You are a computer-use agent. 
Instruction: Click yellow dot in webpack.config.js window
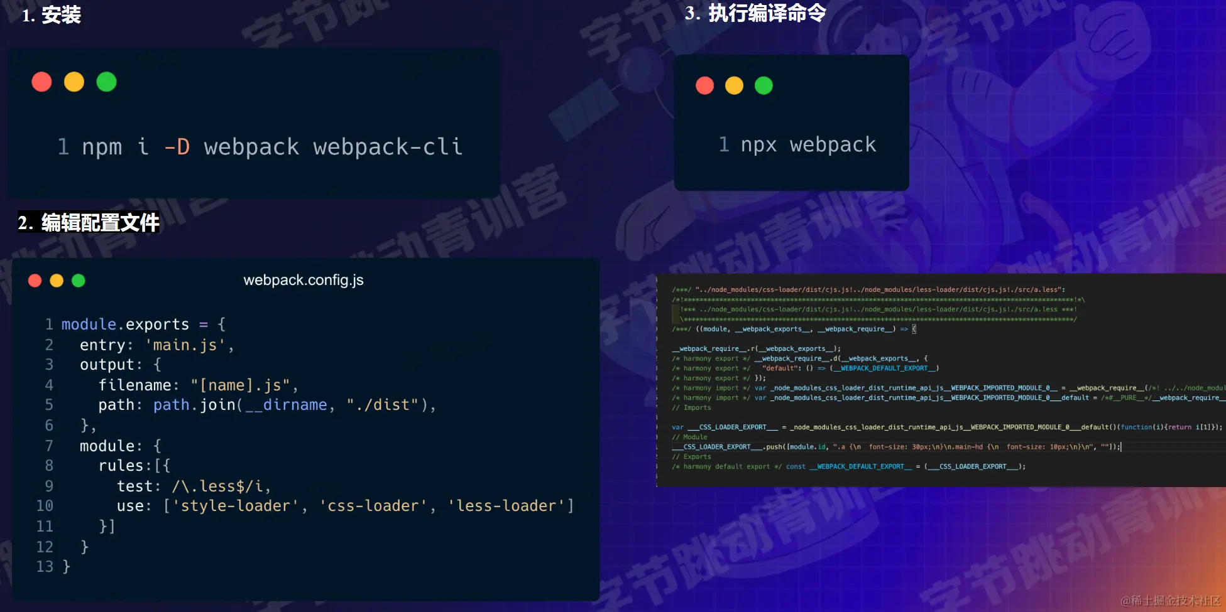(57, 281)
